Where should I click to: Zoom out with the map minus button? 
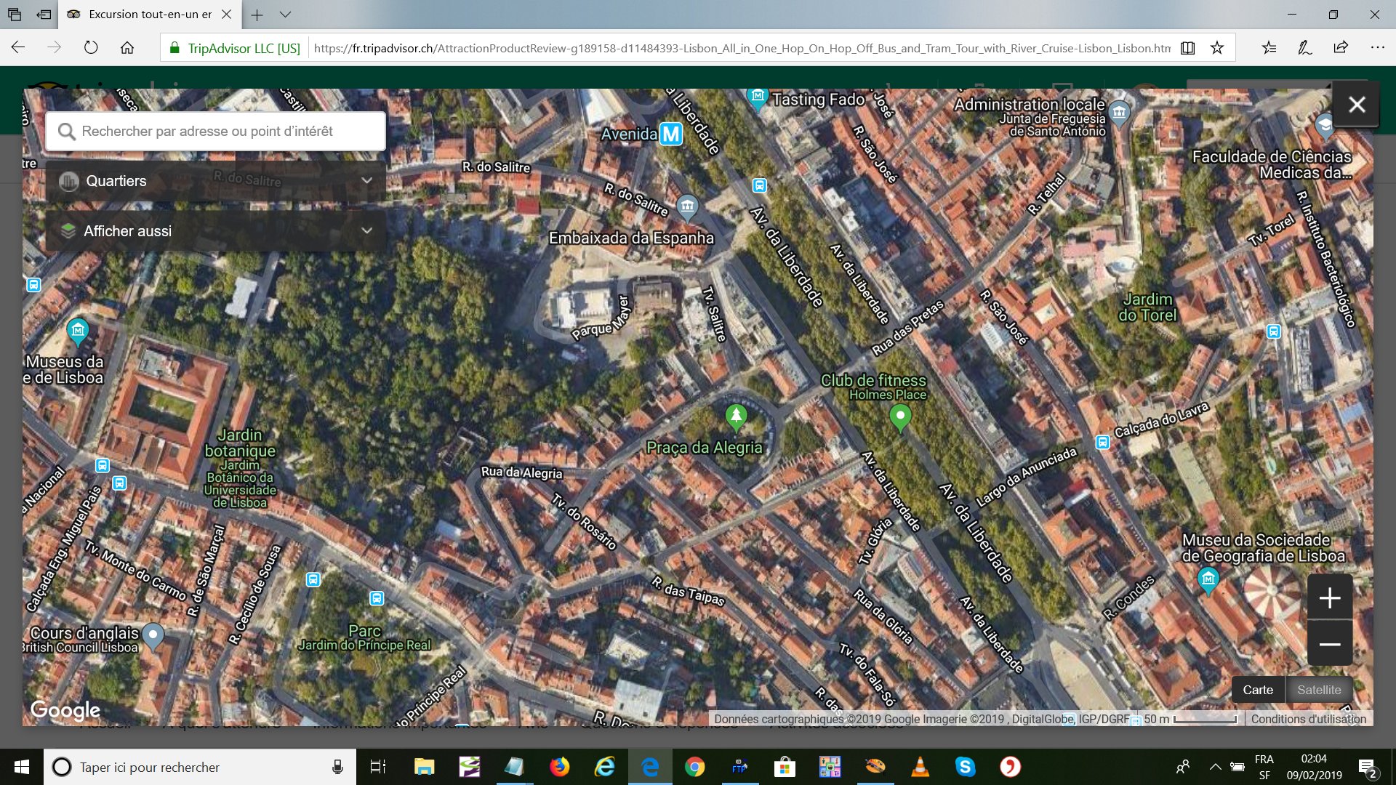pyautogui.click(x=1330, y=644)
